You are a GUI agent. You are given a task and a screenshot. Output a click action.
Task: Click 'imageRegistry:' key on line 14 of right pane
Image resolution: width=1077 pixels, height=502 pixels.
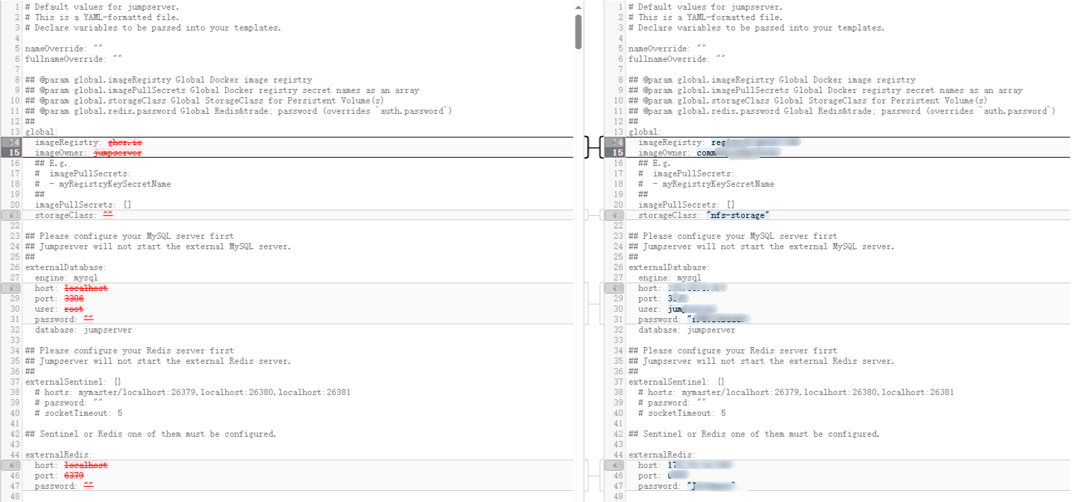672,142
